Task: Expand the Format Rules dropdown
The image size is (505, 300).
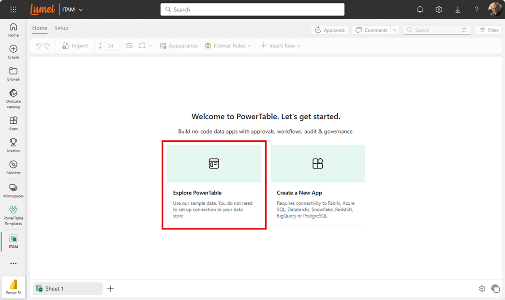Action: click(x=228, y=45)
